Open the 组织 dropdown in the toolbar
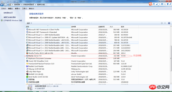172x92 pixels. pos(29,23)
